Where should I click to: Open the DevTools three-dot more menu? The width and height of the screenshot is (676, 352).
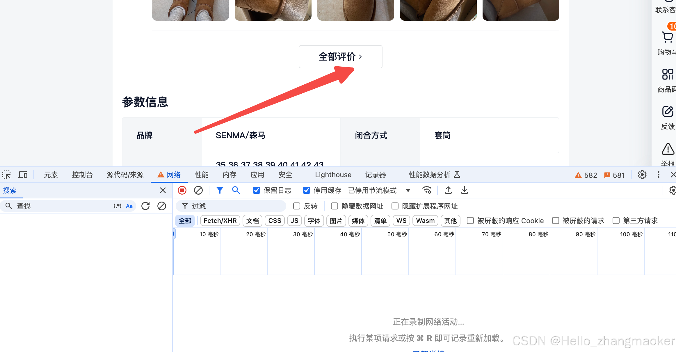(x=659, y=175)
